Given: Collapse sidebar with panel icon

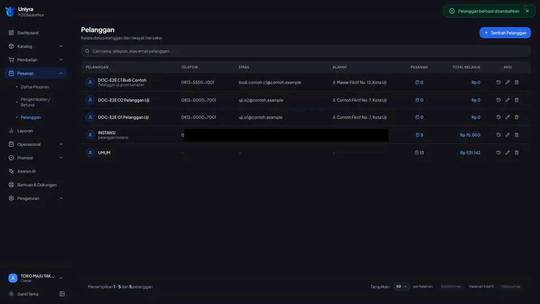Looking at the screenshot, I should (x=62, y=294).
